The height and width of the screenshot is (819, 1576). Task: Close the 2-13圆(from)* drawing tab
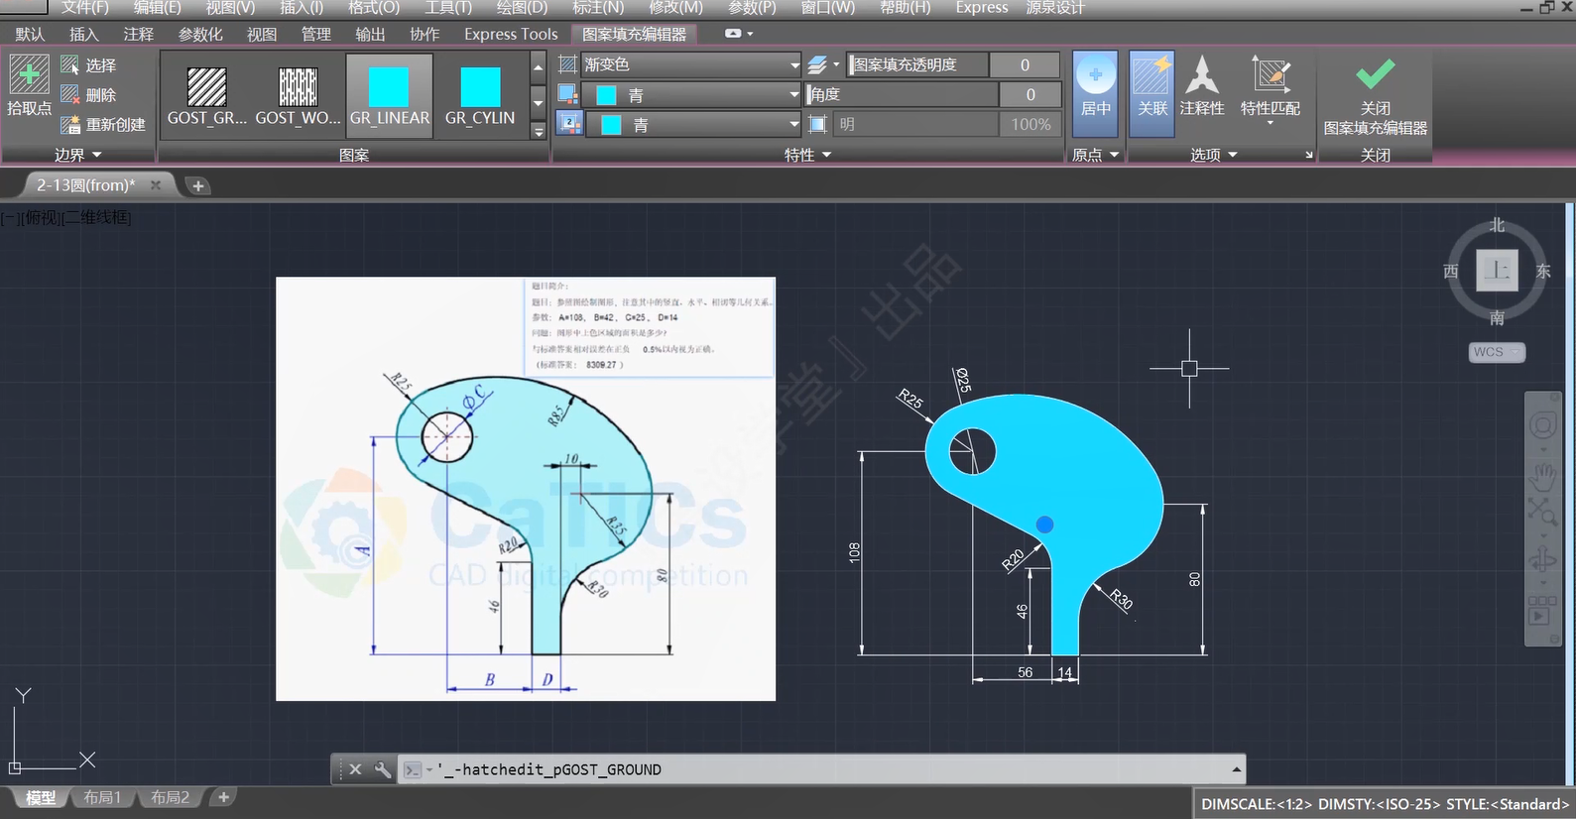tap(156, 185)
